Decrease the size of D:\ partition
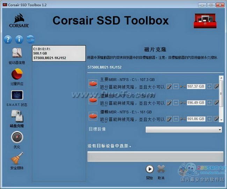227x189 pixels. point(176,103)
